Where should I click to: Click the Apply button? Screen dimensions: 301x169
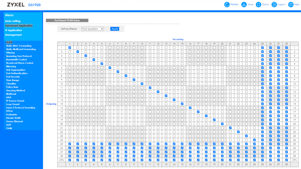[115, 29]
